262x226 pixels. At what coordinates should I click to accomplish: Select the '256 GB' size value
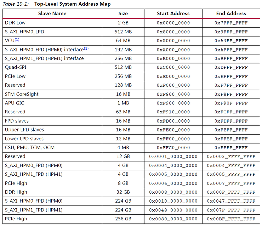pyautogui.click(x=123, y=219)
